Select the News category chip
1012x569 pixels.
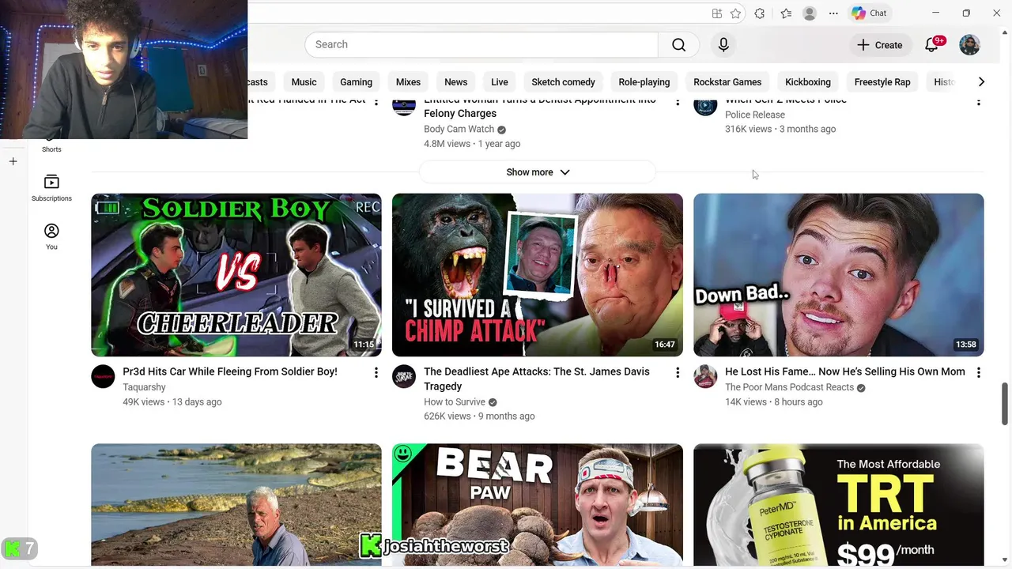pyautogui.click(x=455, y=82)
